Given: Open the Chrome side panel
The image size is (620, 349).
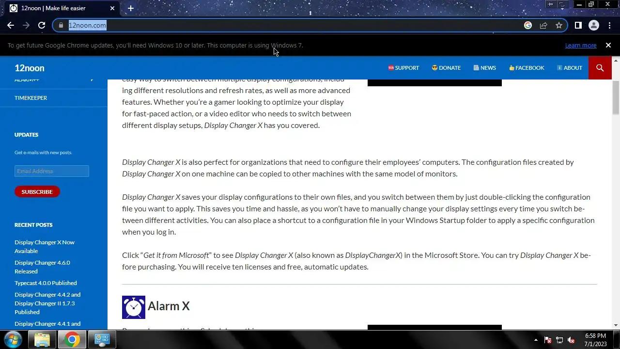Looking at the screenshot, I should click(578, 25).
